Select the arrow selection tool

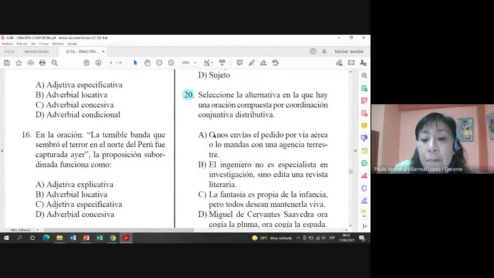[135, 63]
